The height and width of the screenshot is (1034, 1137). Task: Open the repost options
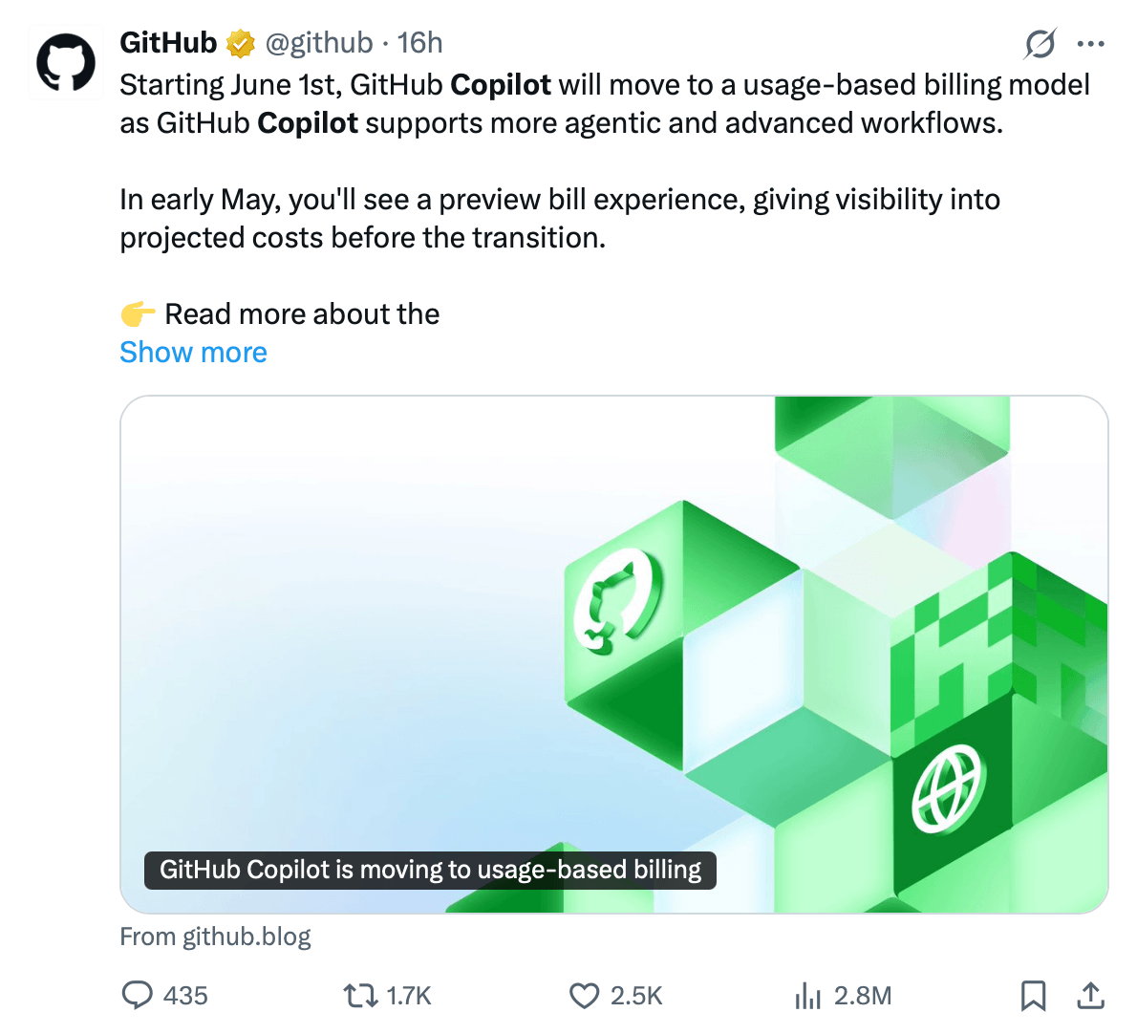[360, 996]
